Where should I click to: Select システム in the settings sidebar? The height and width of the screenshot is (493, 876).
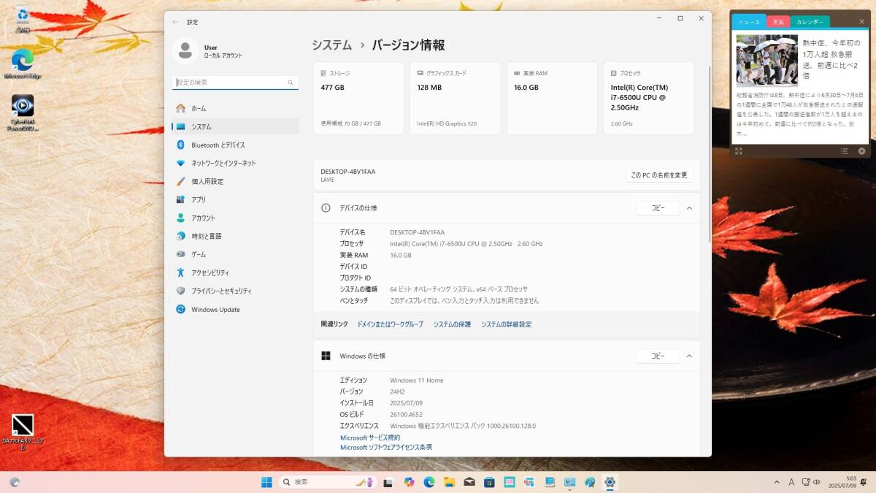coord(235,126)
